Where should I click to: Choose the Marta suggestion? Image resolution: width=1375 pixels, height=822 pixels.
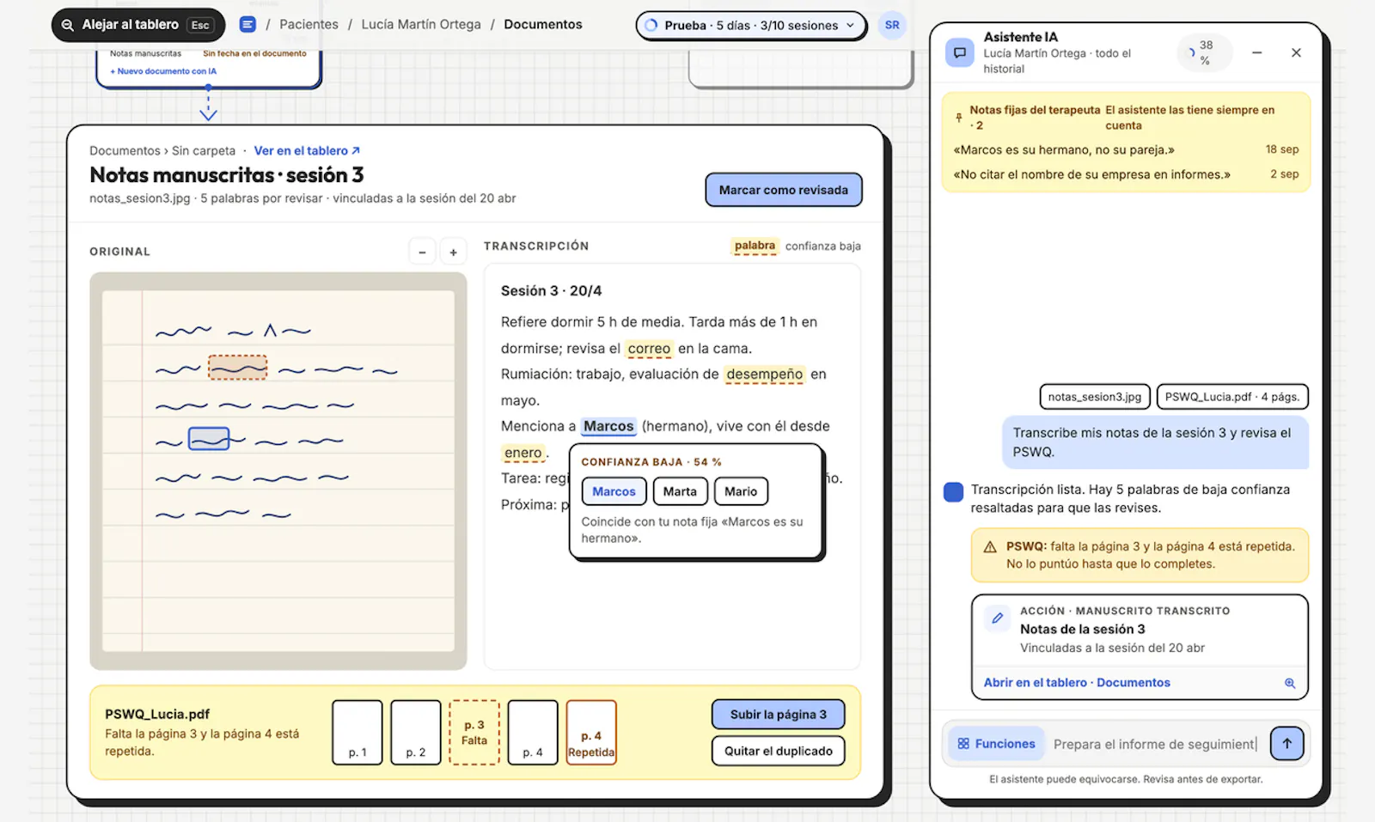point(680,491)
